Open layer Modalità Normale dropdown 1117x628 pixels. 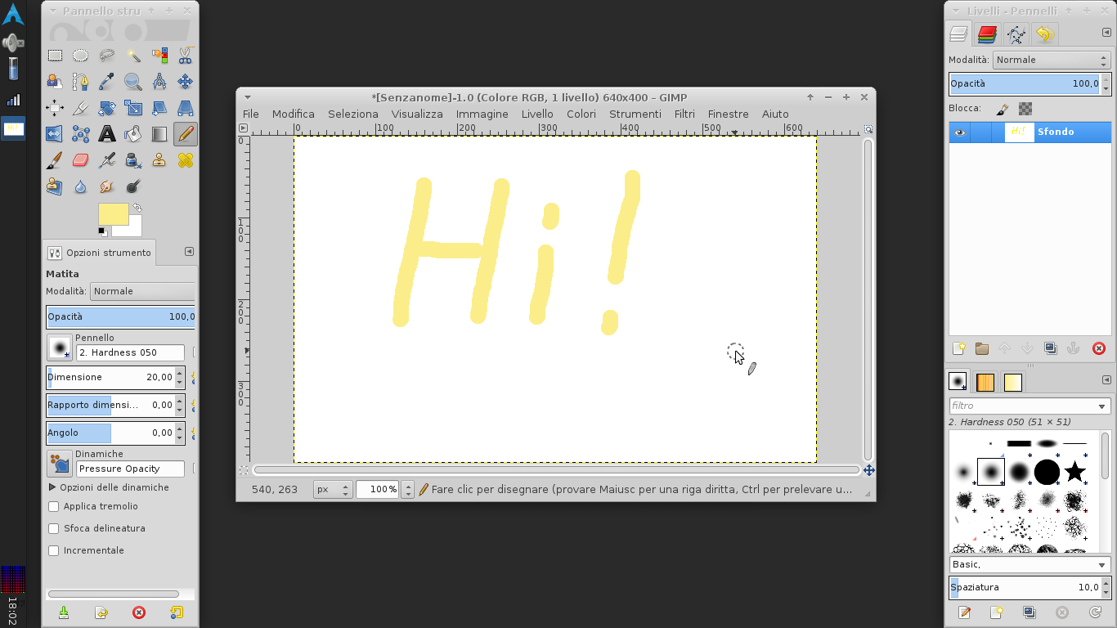coord(1051,60)
